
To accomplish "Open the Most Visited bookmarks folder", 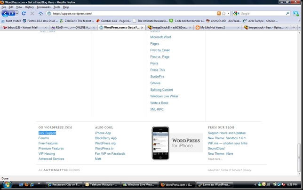I will click(11, 21).
